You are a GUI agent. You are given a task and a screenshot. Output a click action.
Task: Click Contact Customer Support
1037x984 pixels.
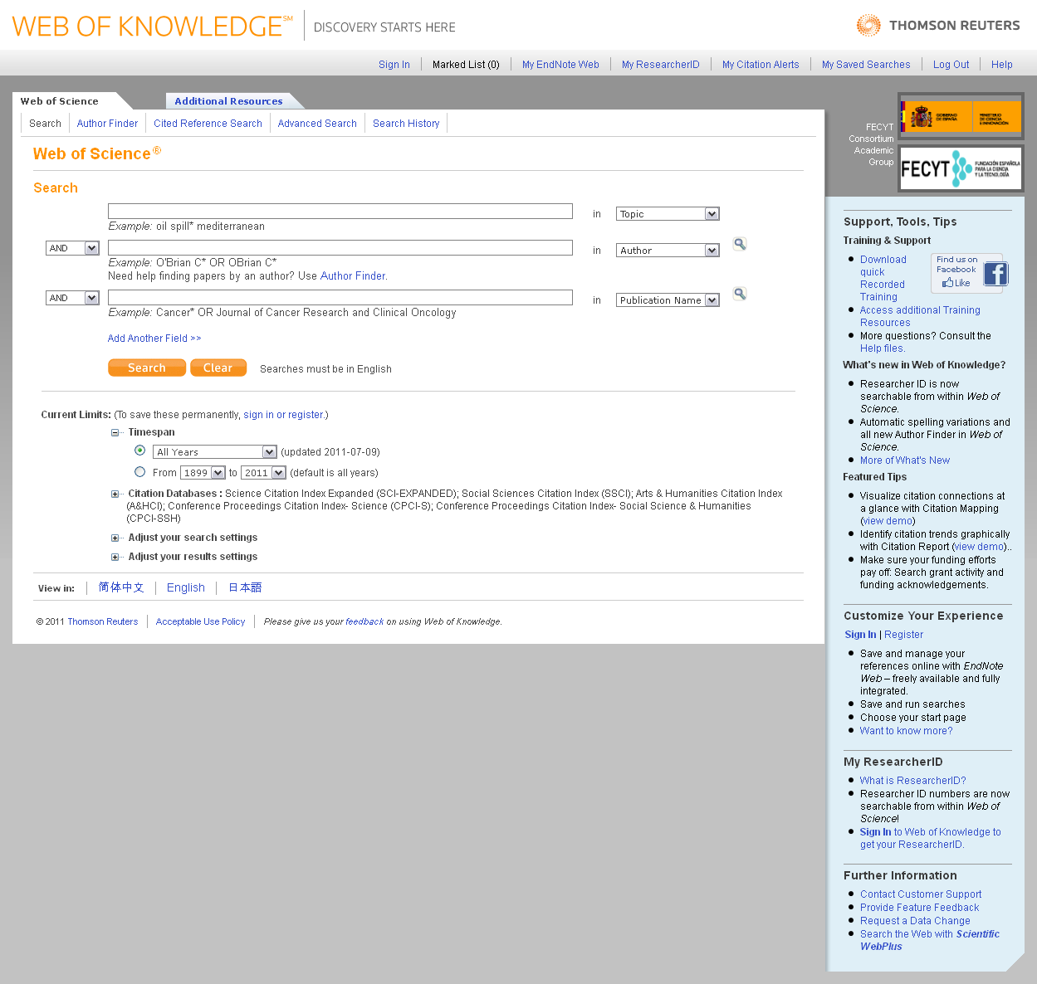click(x=921, y=894)
